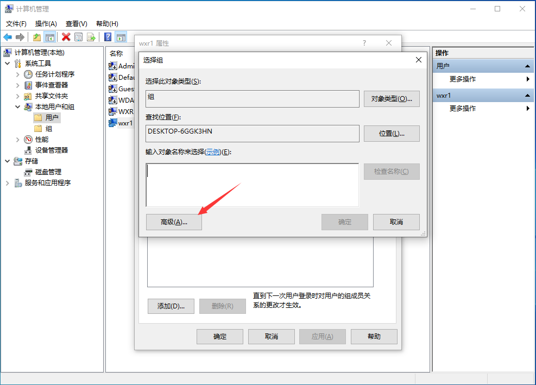Click the Up one level folder icon

point(37,37)
